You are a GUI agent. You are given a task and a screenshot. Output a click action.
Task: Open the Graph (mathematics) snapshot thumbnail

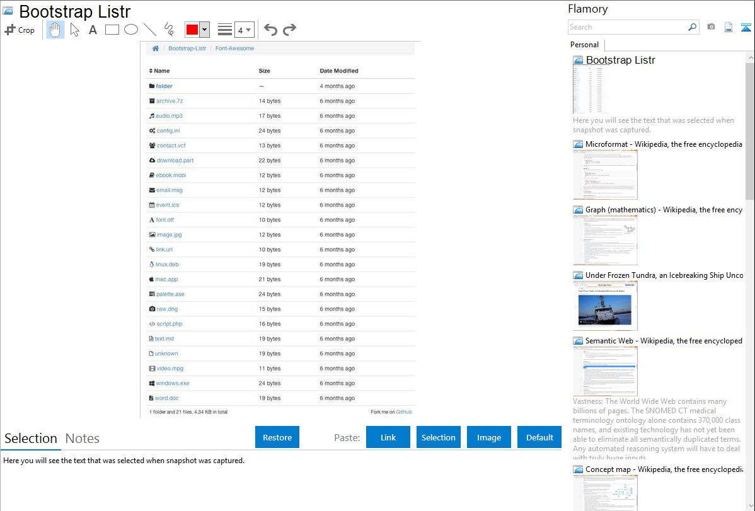point(605,240)
